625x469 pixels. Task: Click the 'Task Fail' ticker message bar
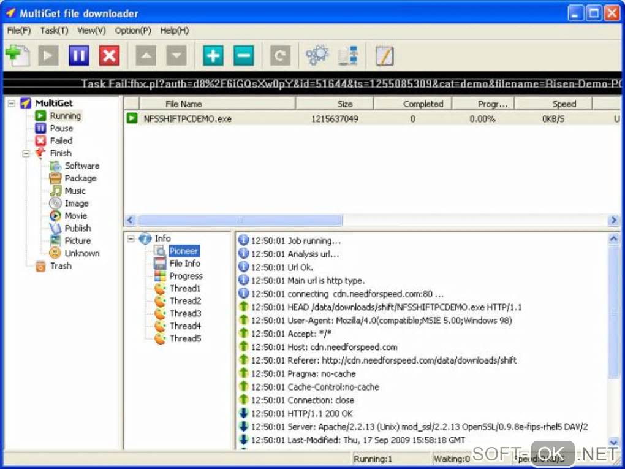312,83
